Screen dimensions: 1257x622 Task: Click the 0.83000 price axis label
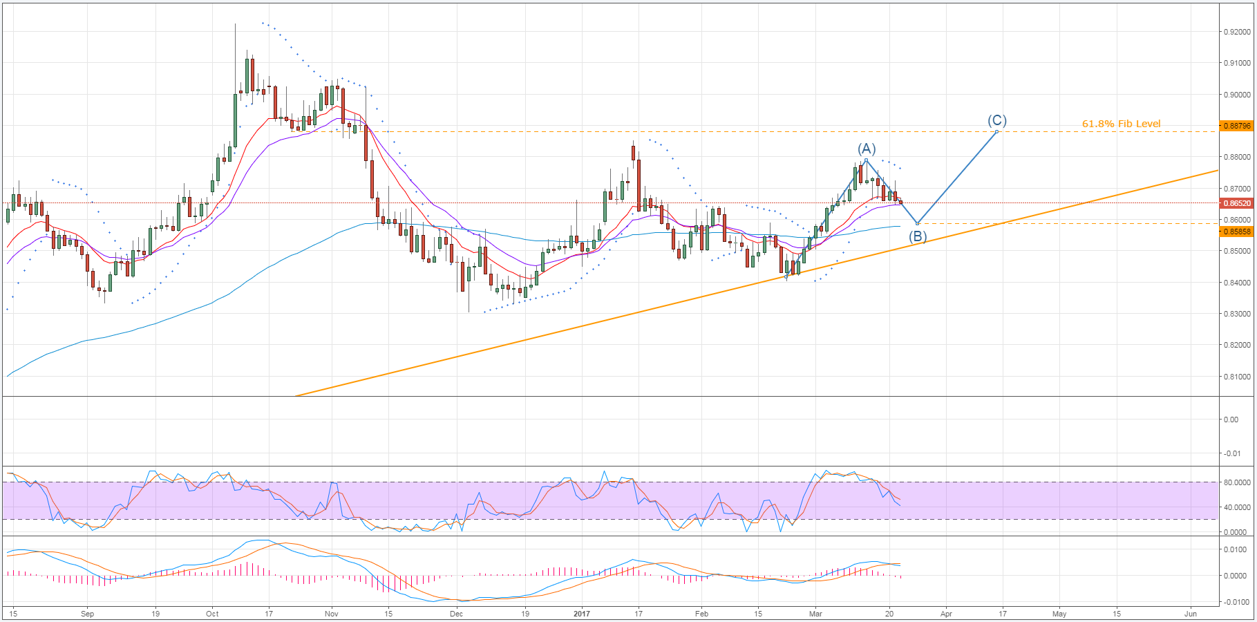[1237, 314]
